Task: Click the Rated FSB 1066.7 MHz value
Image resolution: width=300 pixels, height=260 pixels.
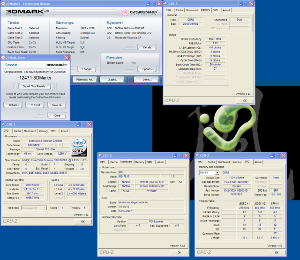Action: click(x=32, y=198)
